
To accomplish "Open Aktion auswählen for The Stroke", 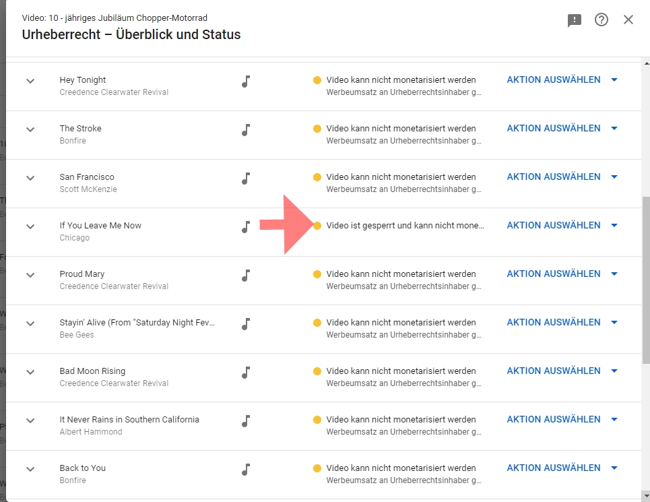I will [562, 128].
